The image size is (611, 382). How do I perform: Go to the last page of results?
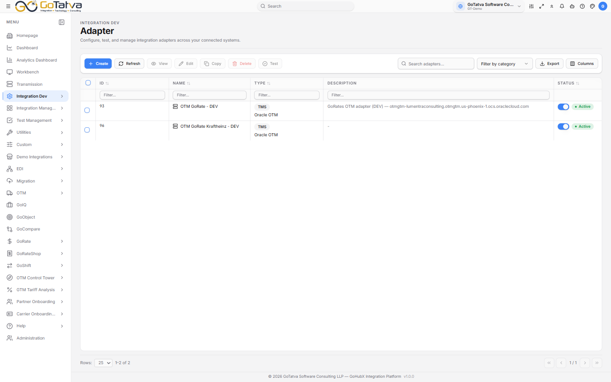coord(597,363)
